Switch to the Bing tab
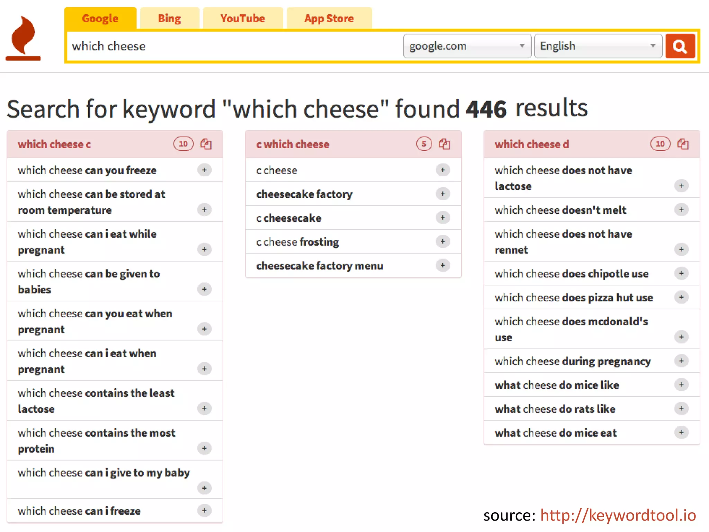Image resolution: width=709 pixels, height=532 pixels. click(169, 18)
